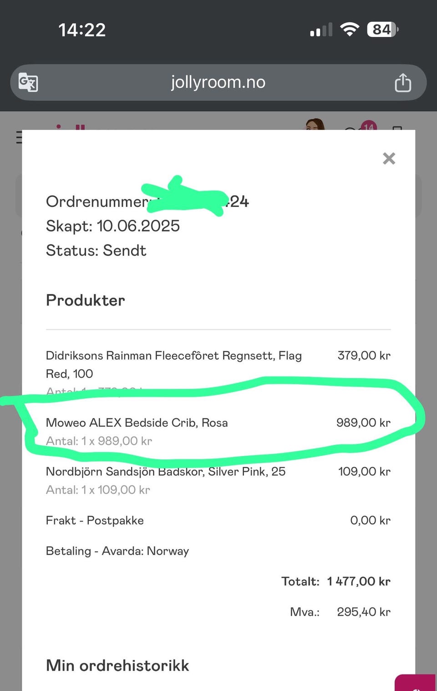The height and width of the screenshot is (691, 437).
Task: Tap the cellular signal bars
Action: tap(321, 30)
